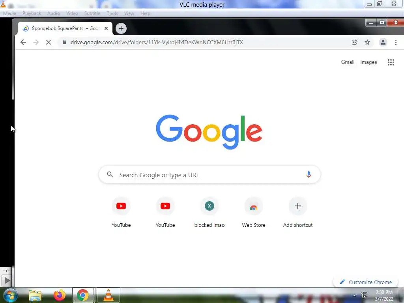The image size is (404, 303).
Task: Click Add shortcut tile
Action: click(x=298, y=213)
